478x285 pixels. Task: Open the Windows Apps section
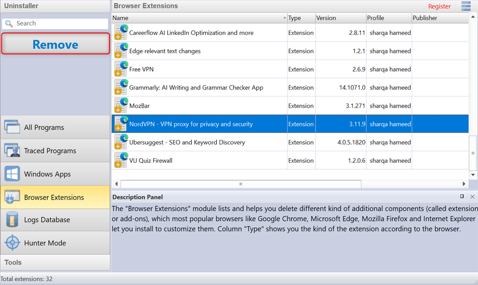pos(55,174)
